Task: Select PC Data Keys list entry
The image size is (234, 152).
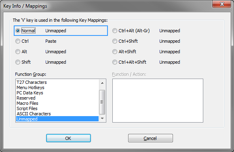Action: 57,93
